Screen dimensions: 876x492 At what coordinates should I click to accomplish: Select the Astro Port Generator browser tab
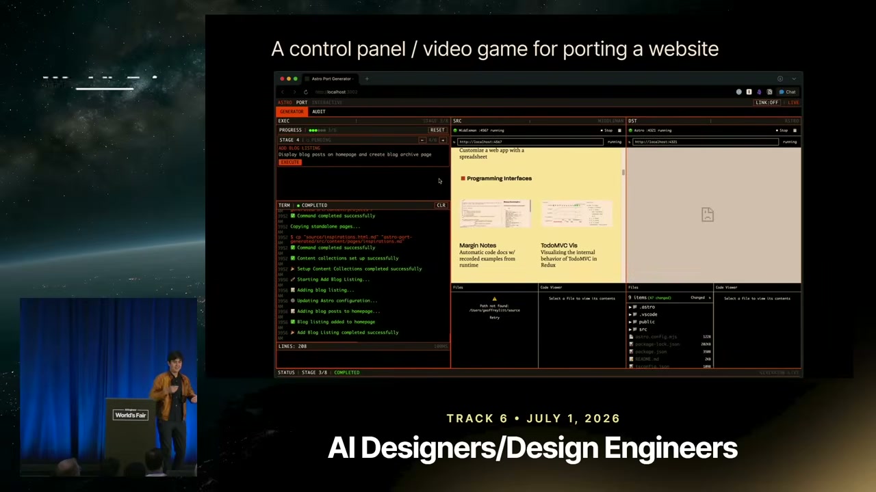pyautogui.click(x=331, y=79)
